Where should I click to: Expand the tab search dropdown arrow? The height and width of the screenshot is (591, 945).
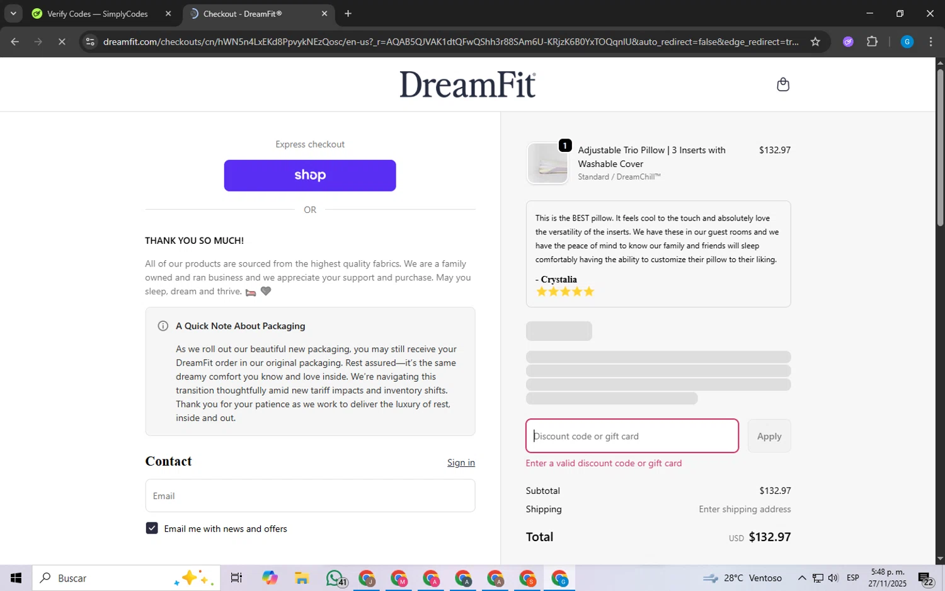pos(13,13)
